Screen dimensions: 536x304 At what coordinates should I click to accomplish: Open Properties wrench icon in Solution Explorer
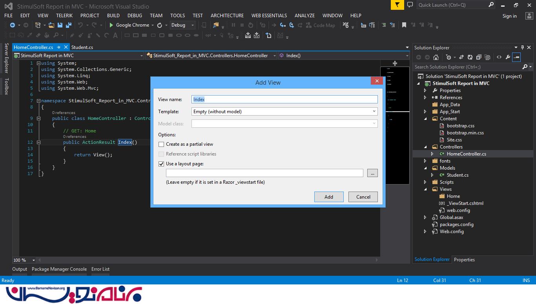click(508, 57)
